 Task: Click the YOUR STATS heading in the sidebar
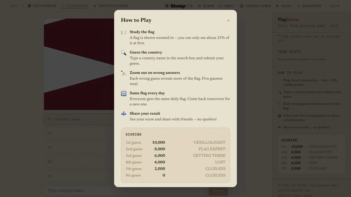pyautogui.click(x=289, y=52)
